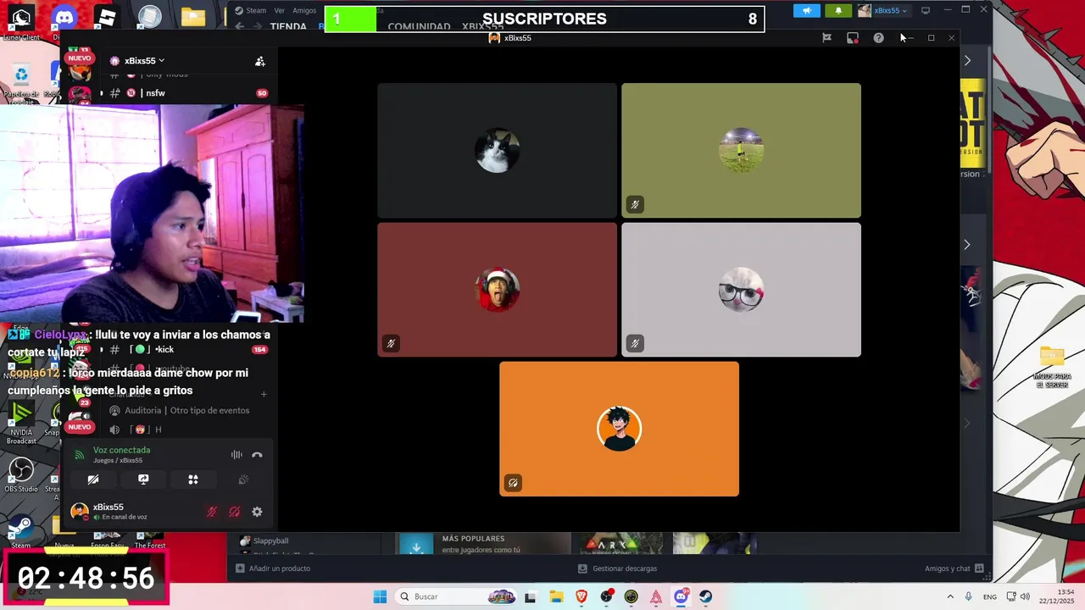Open Discord icon in the top shortcut bar

[x=64, y=17]
